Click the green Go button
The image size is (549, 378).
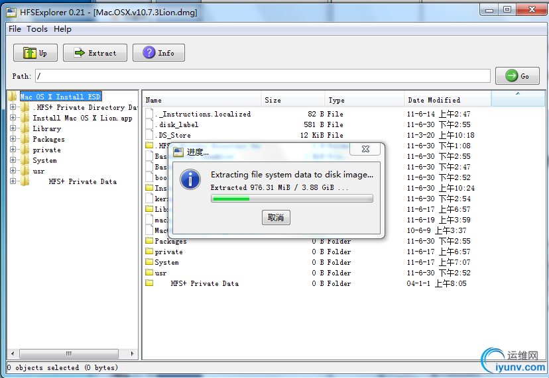coord(517,76)
